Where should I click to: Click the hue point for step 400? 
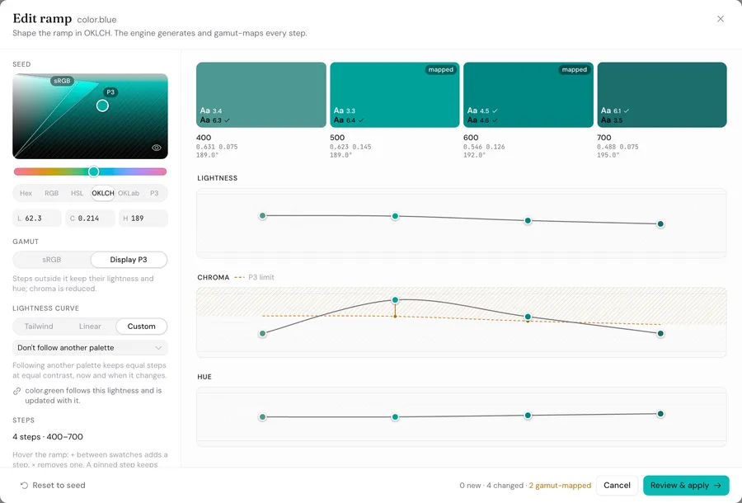pyautogui.click(x=263, y=417)
